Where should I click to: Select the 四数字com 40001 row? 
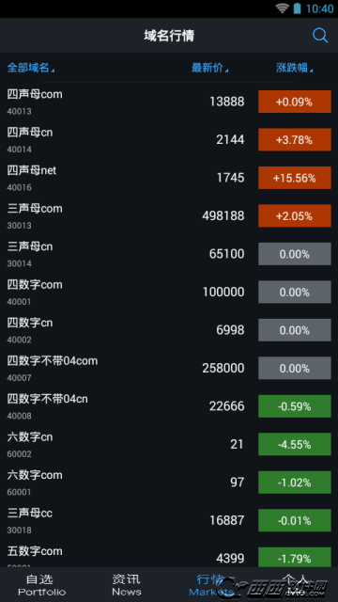169,292
